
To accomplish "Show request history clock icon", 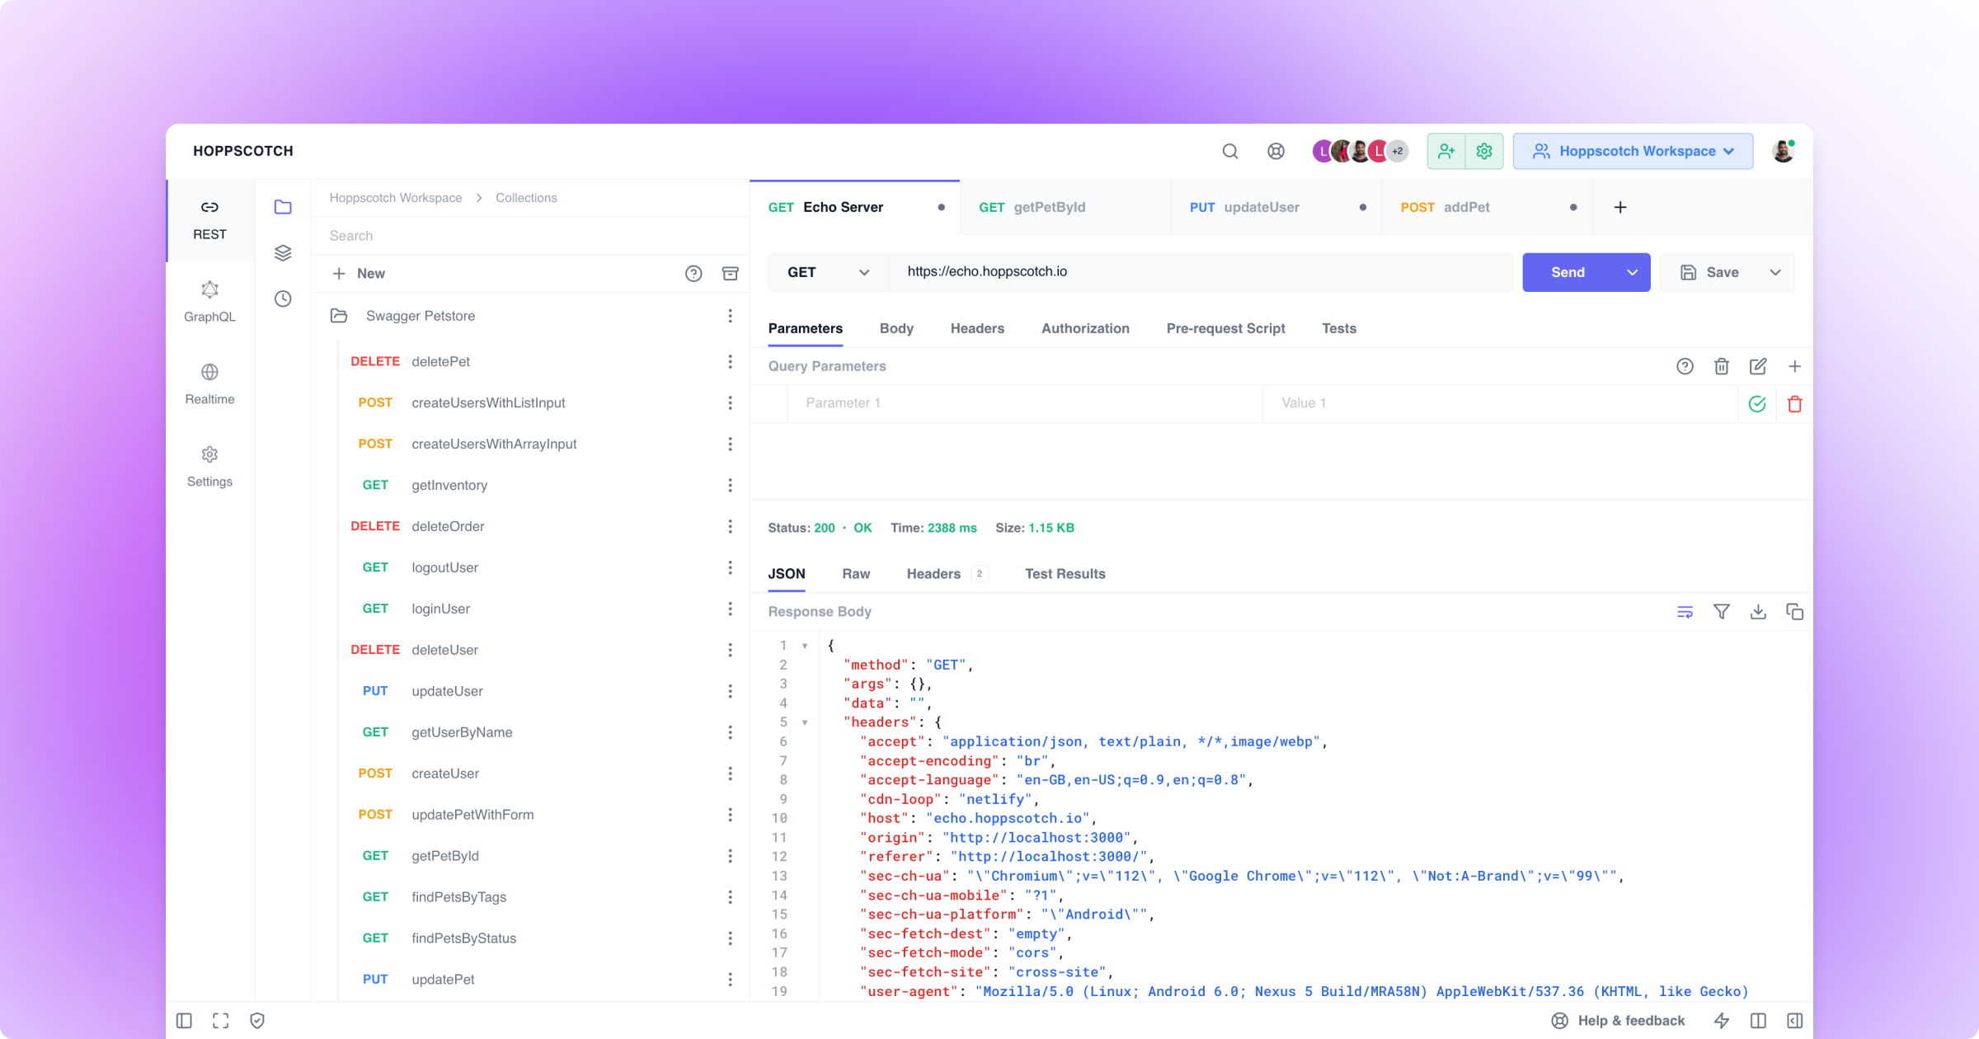I will (x=283, y=299).
